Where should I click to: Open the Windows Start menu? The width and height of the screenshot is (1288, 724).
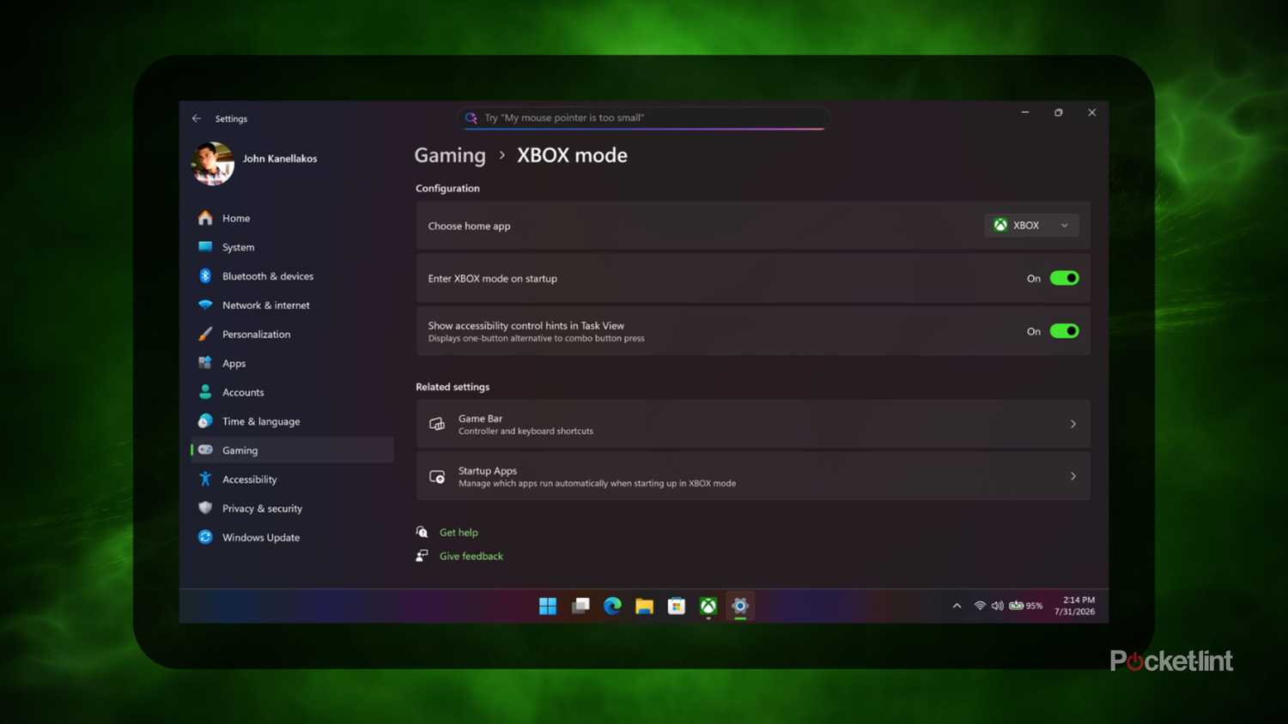548,606
